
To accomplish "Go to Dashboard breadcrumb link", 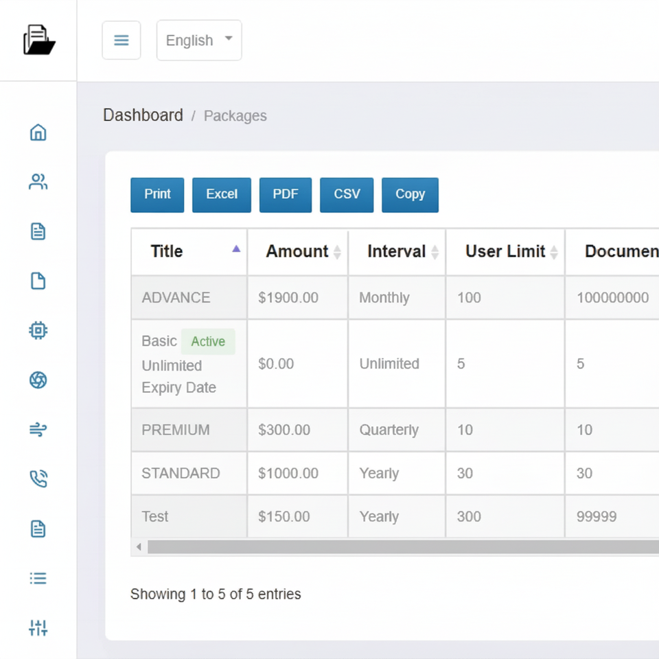I will coord(143,115).
